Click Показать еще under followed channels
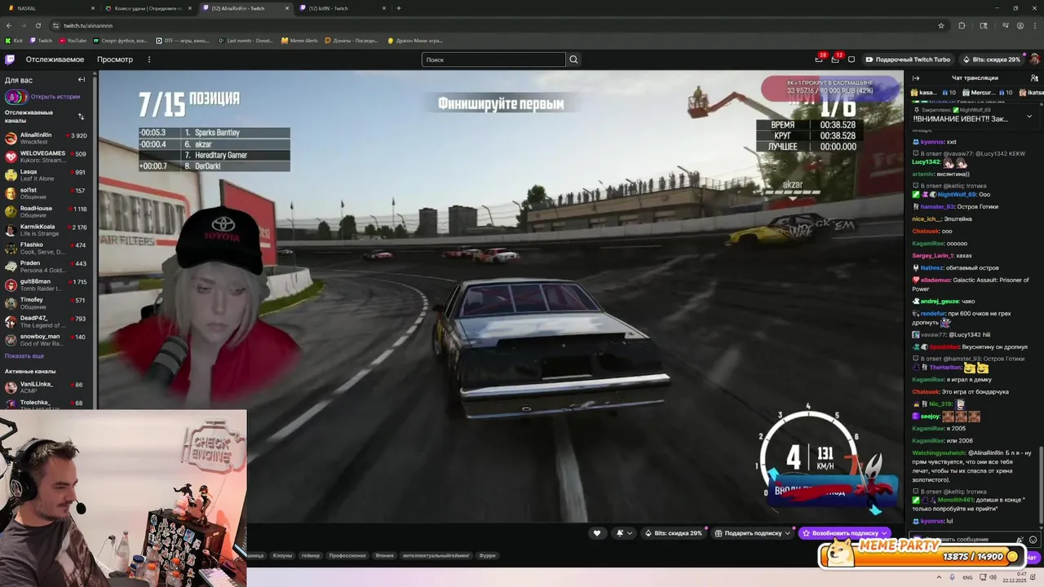 tap(24, 355)
